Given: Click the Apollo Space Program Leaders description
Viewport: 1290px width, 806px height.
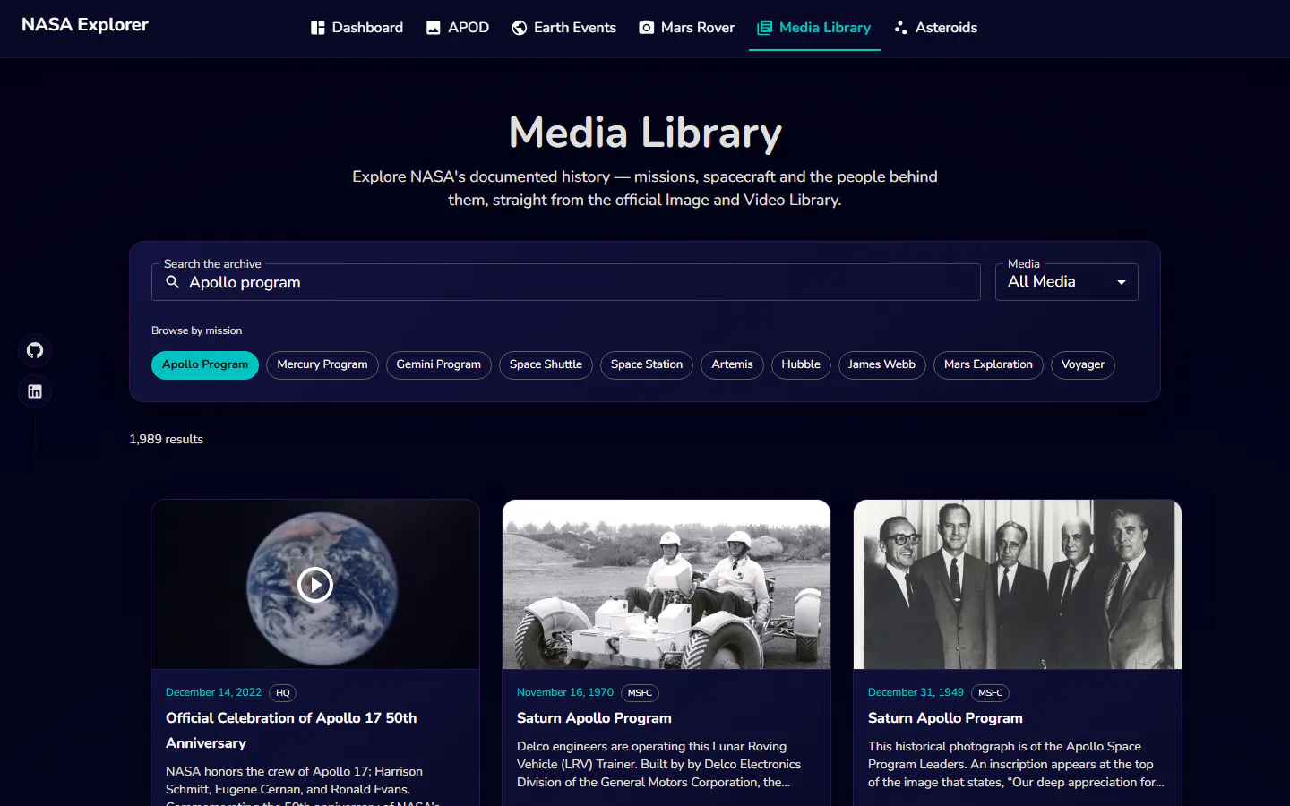Looking at the screenshot, I should tap(1016, 764).
